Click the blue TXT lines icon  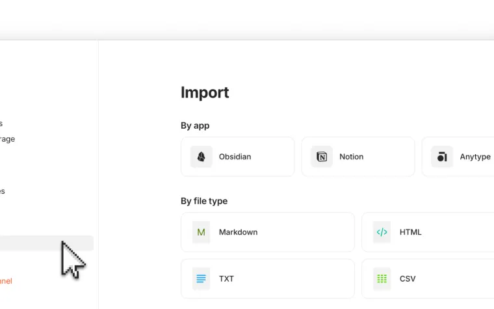[x=201, y=278]
